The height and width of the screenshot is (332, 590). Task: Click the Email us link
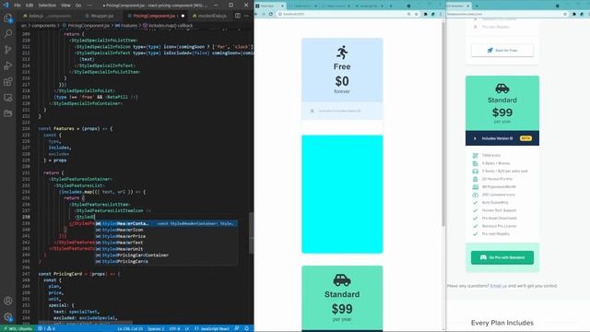(498, 286)
